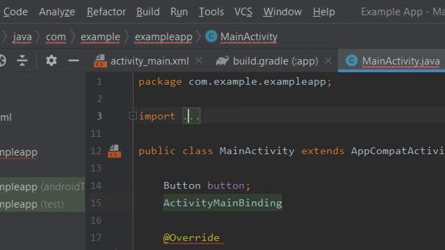Viewport: 445px width, 250px height.
Task: Open the Build menu
Action: click(x=147, y=12)
